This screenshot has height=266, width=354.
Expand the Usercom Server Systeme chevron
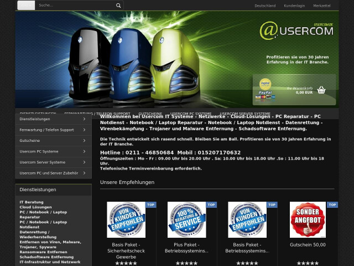[x=84, y=162]
